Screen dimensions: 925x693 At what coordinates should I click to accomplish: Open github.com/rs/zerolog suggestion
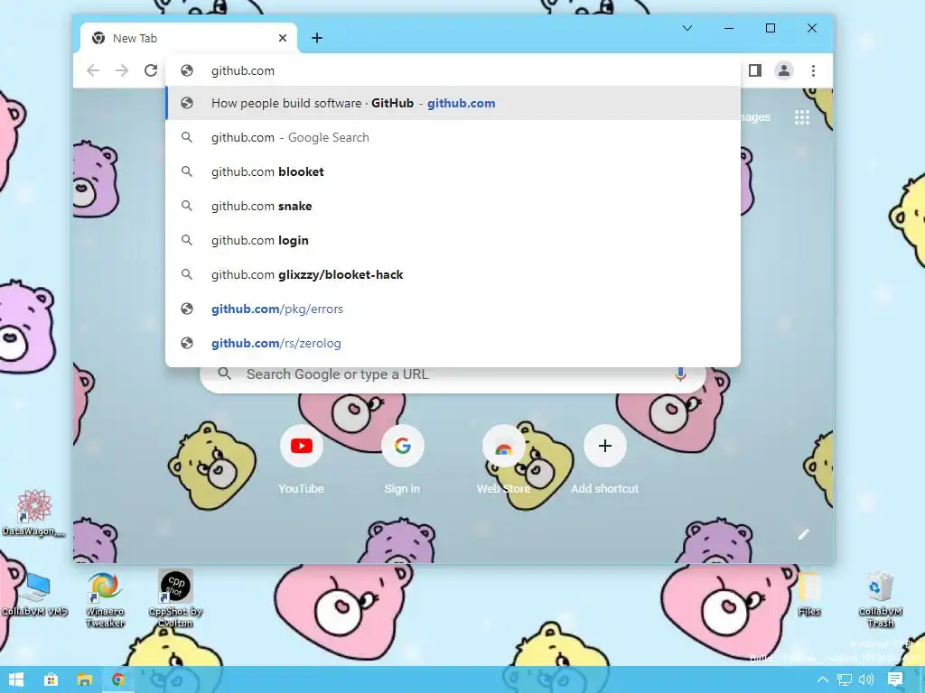[x=453, y=342]
